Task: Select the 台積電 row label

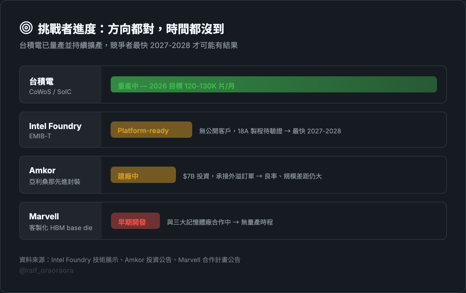Action: tap(41, 81)
